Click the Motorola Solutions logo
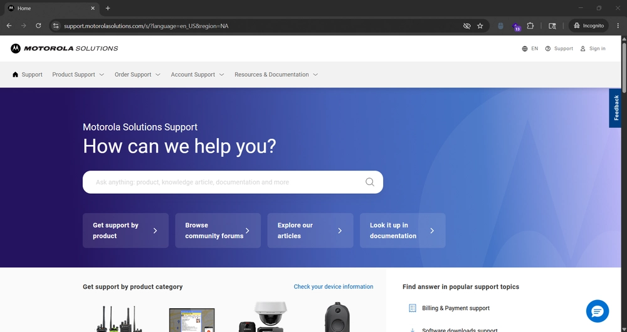627x332 pixels. (65, 48)
